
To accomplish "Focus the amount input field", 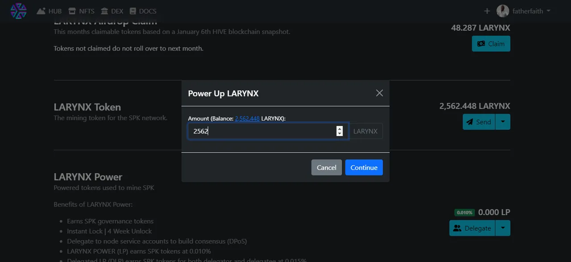I will [x=268, y=131].
